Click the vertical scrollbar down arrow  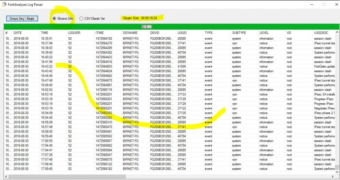coord(337,172)
